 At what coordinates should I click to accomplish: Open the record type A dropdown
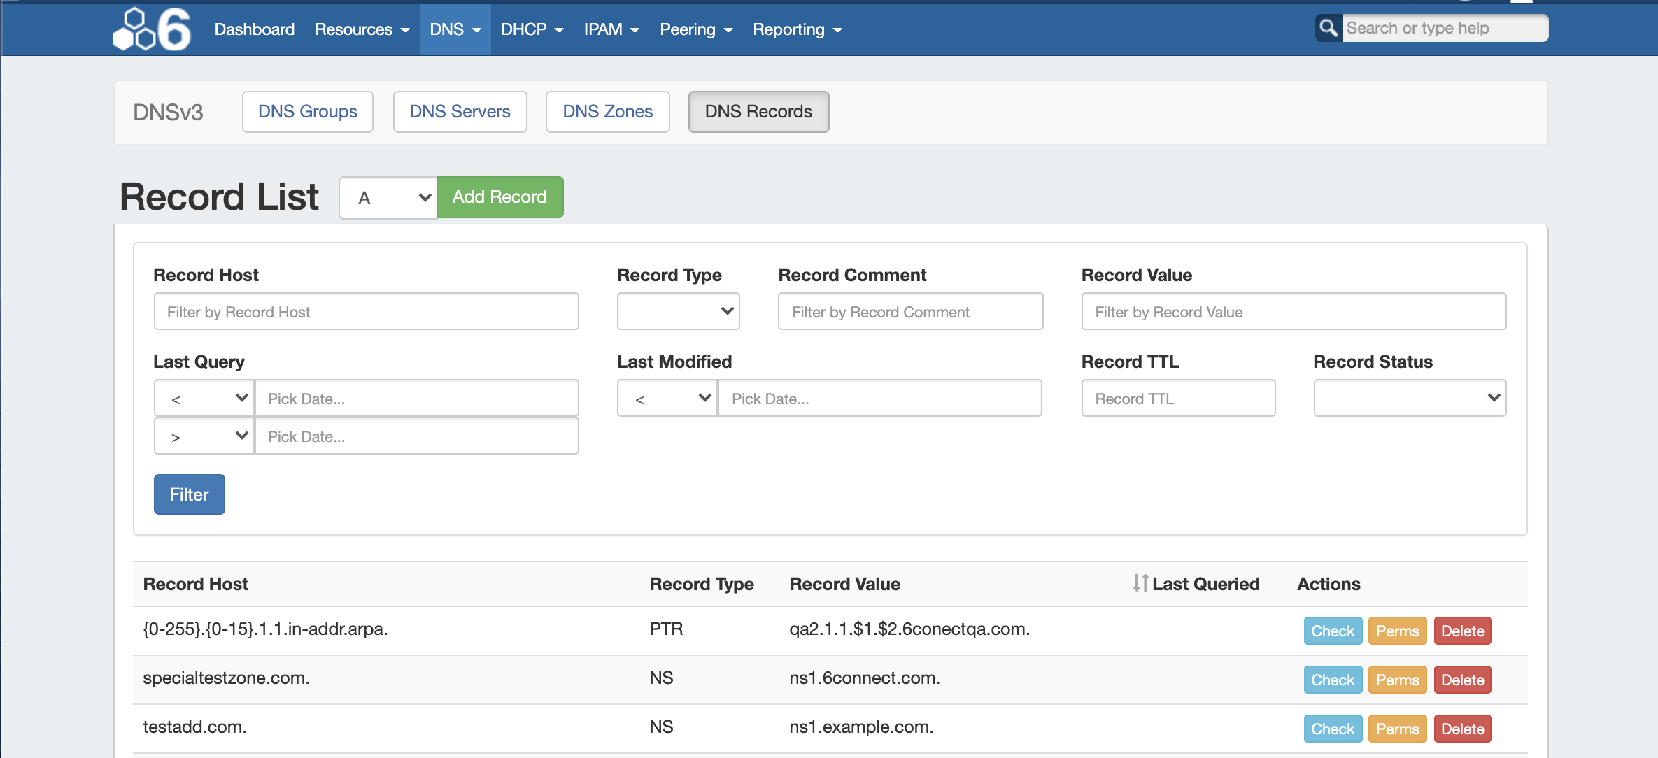pos(388,198)
